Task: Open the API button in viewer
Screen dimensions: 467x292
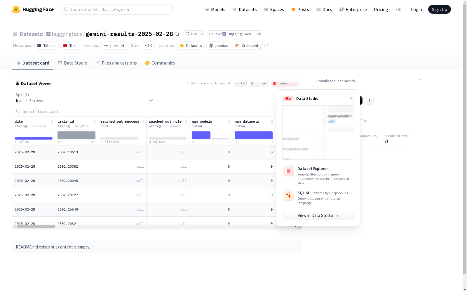Action: pyautogui.click(x=240, y=83)
